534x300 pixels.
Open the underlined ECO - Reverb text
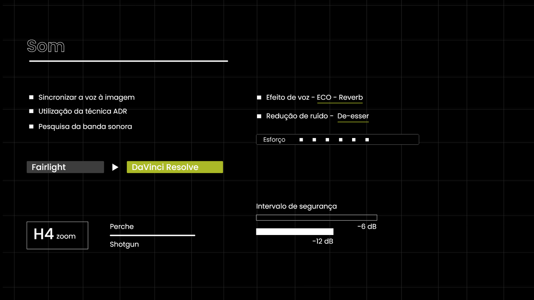[x=339, y=97]
